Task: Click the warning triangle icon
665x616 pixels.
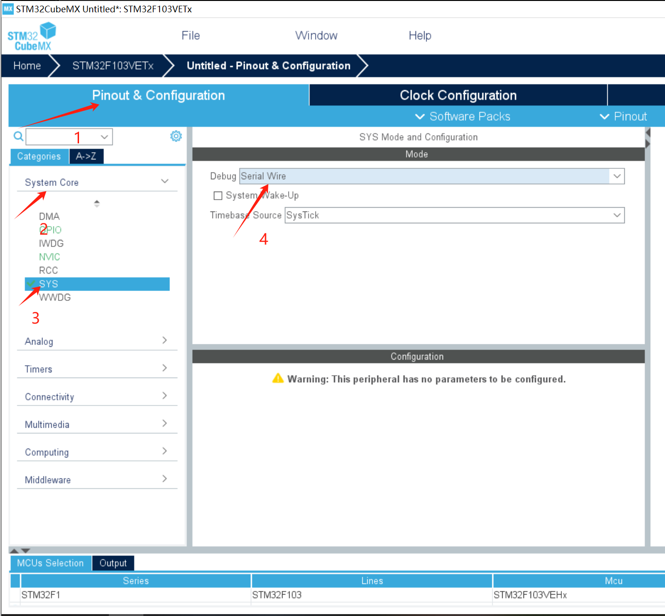Action: tap(278, 378)
